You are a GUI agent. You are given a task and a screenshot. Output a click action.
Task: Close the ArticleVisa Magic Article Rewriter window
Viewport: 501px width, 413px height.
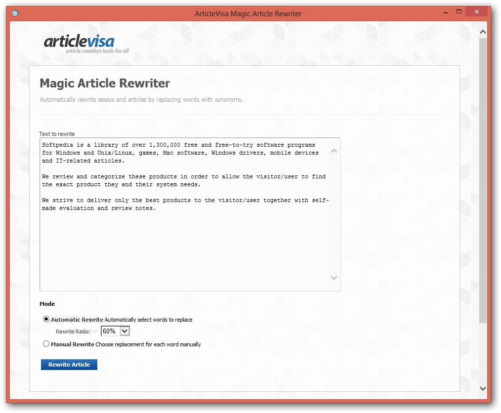[476, 12]
